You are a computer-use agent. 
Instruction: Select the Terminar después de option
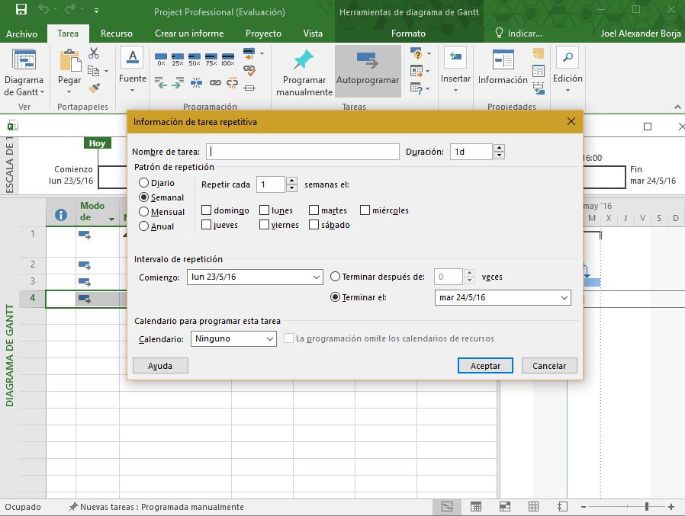(336, 277)
